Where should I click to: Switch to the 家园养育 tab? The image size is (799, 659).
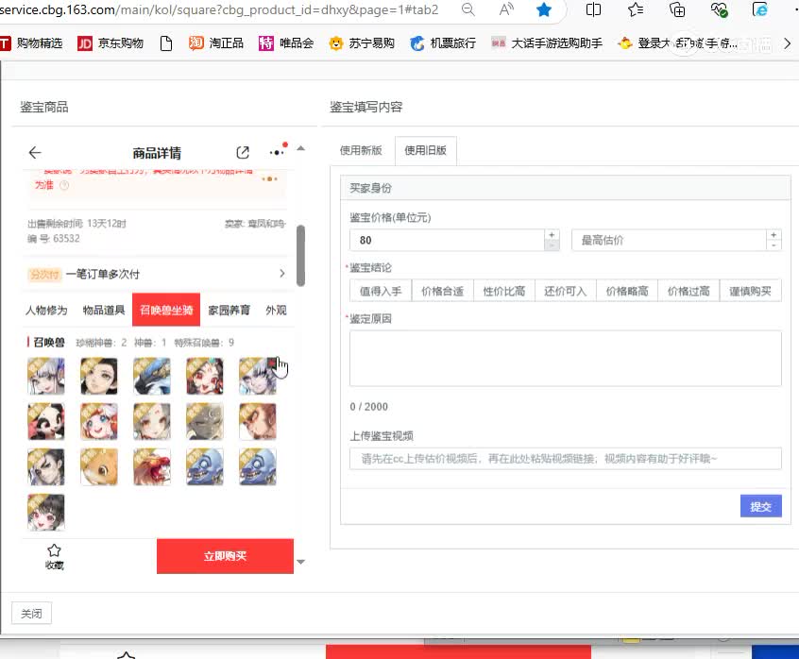click(229, 310)
